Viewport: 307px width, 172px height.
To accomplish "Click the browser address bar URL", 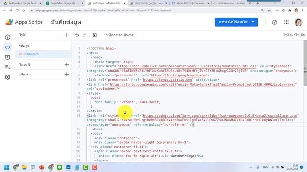I will pos(103,11).
